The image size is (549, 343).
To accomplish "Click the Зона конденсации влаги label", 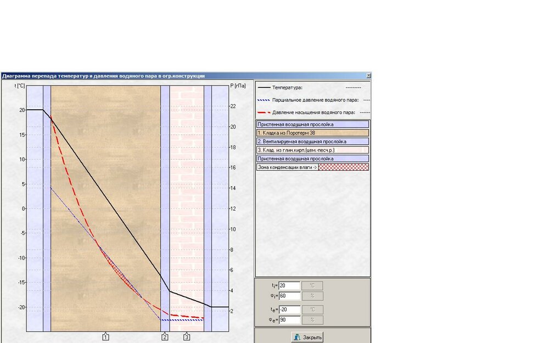I will pos(288,167).
